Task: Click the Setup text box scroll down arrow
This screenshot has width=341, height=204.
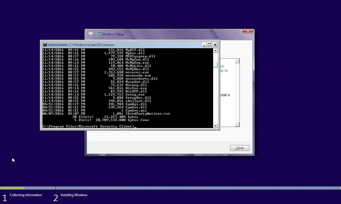Action: tap(237, 124)
